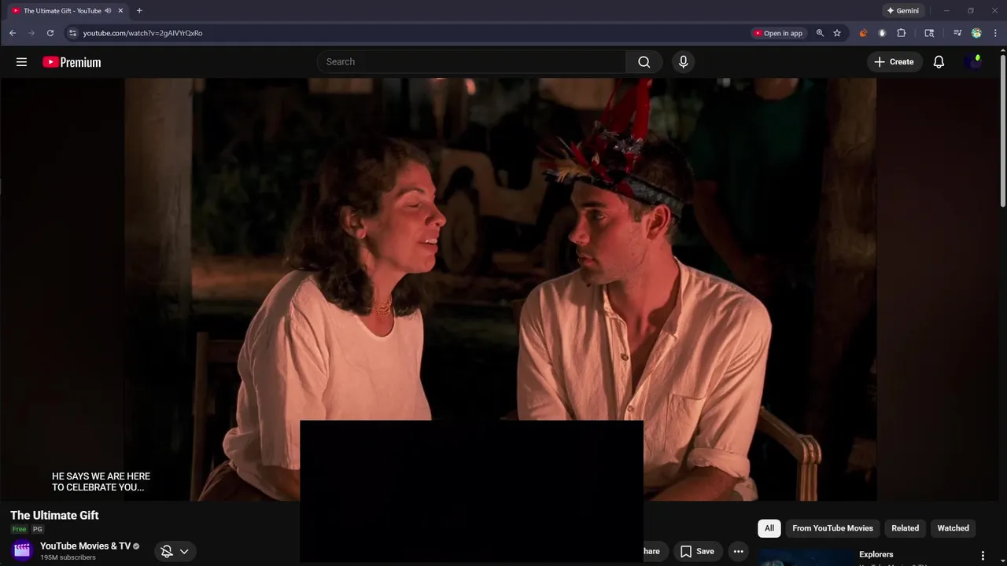
Task: Open the YouTube hamburger guide menu
Action: [x=21, y=62]
